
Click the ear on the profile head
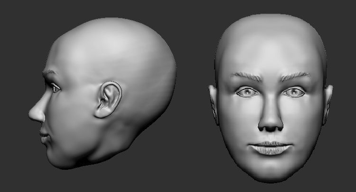[x=108, y=100]
